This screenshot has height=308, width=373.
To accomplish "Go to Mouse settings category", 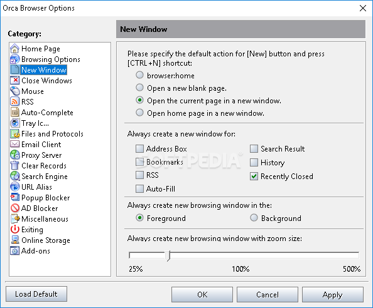I will coord(33,91).
